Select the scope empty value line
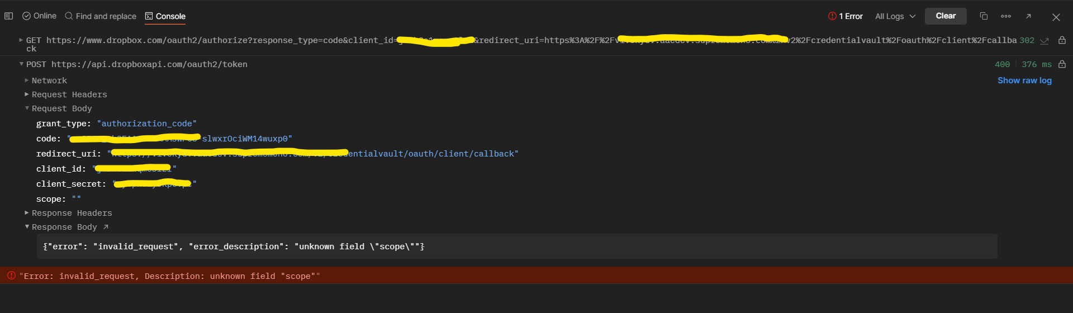 coord(59,199)
